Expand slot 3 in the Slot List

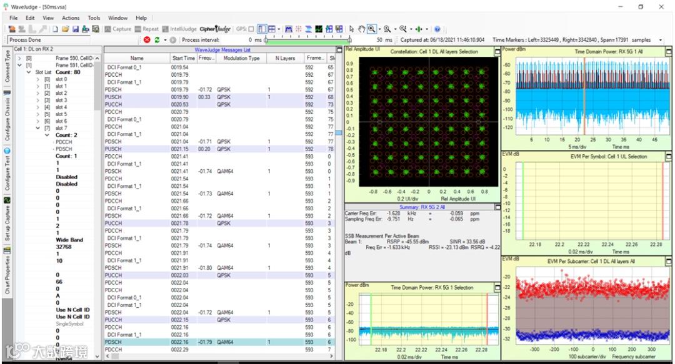tap(37, 101)
